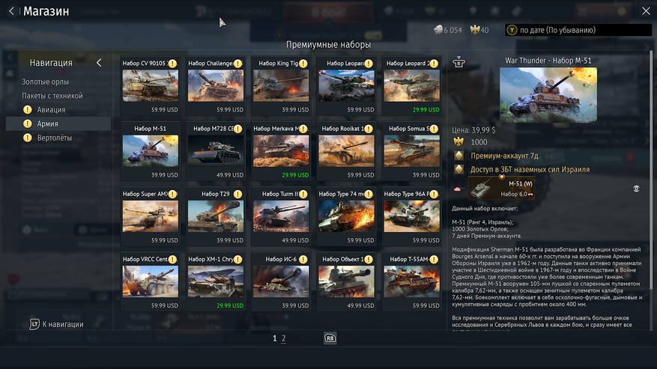The height and width of the screenshot is (369, 657).
Task: Open the Набор ИС-6 pack
Action: coord(281,282)
